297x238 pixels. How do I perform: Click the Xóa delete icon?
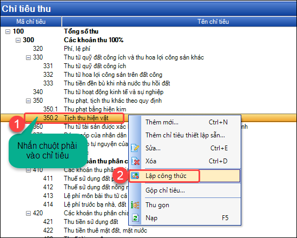(135, 161)
